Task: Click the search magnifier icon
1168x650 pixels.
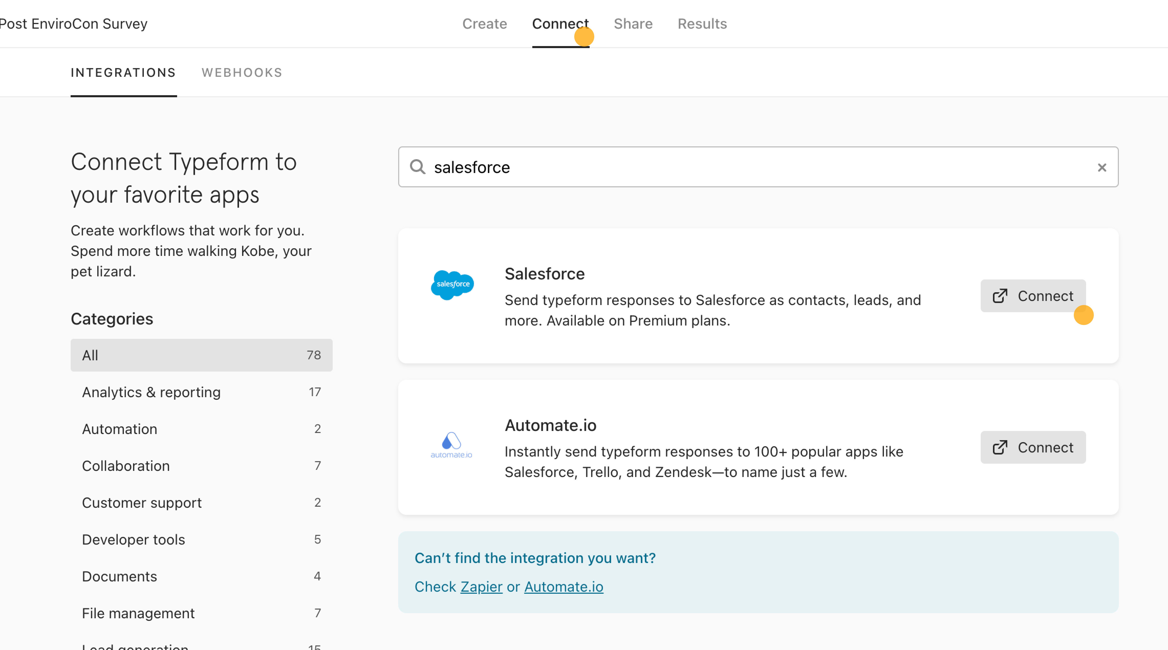Action: [x=417, y=167]
